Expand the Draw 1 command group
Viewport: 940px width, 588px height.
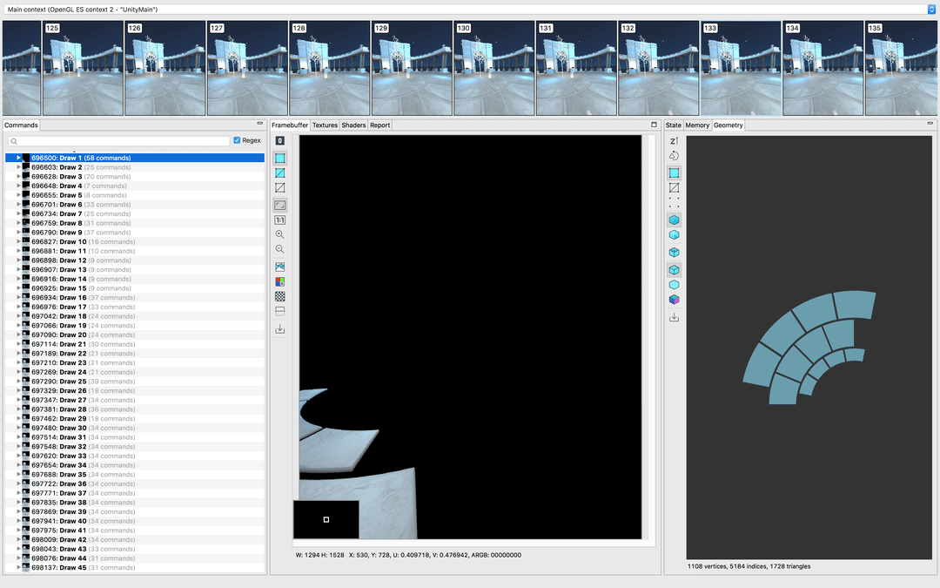point(18,158)
